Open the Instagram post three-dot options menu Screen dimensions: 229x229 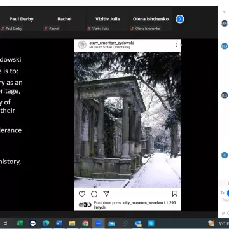click(x=176, y=45)
